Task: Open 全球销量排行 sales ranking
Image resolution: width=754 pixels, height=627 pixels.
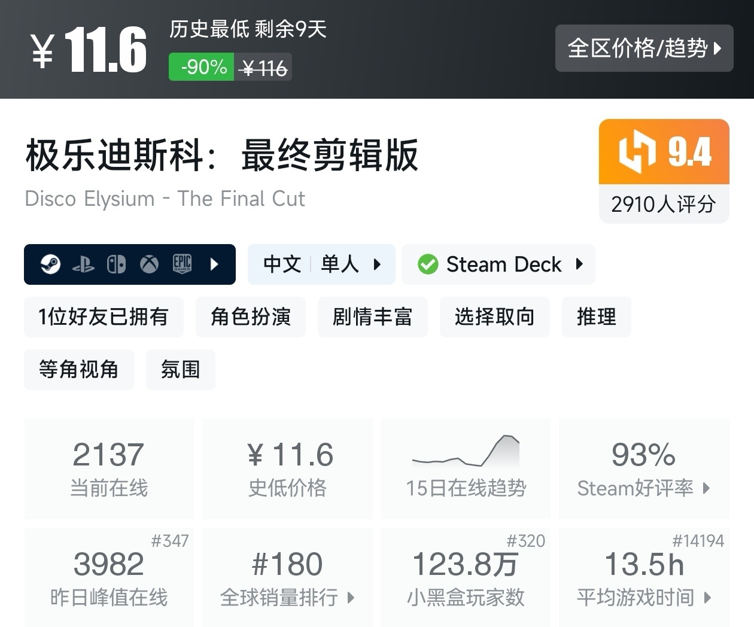Action: (x=287, y=596)
